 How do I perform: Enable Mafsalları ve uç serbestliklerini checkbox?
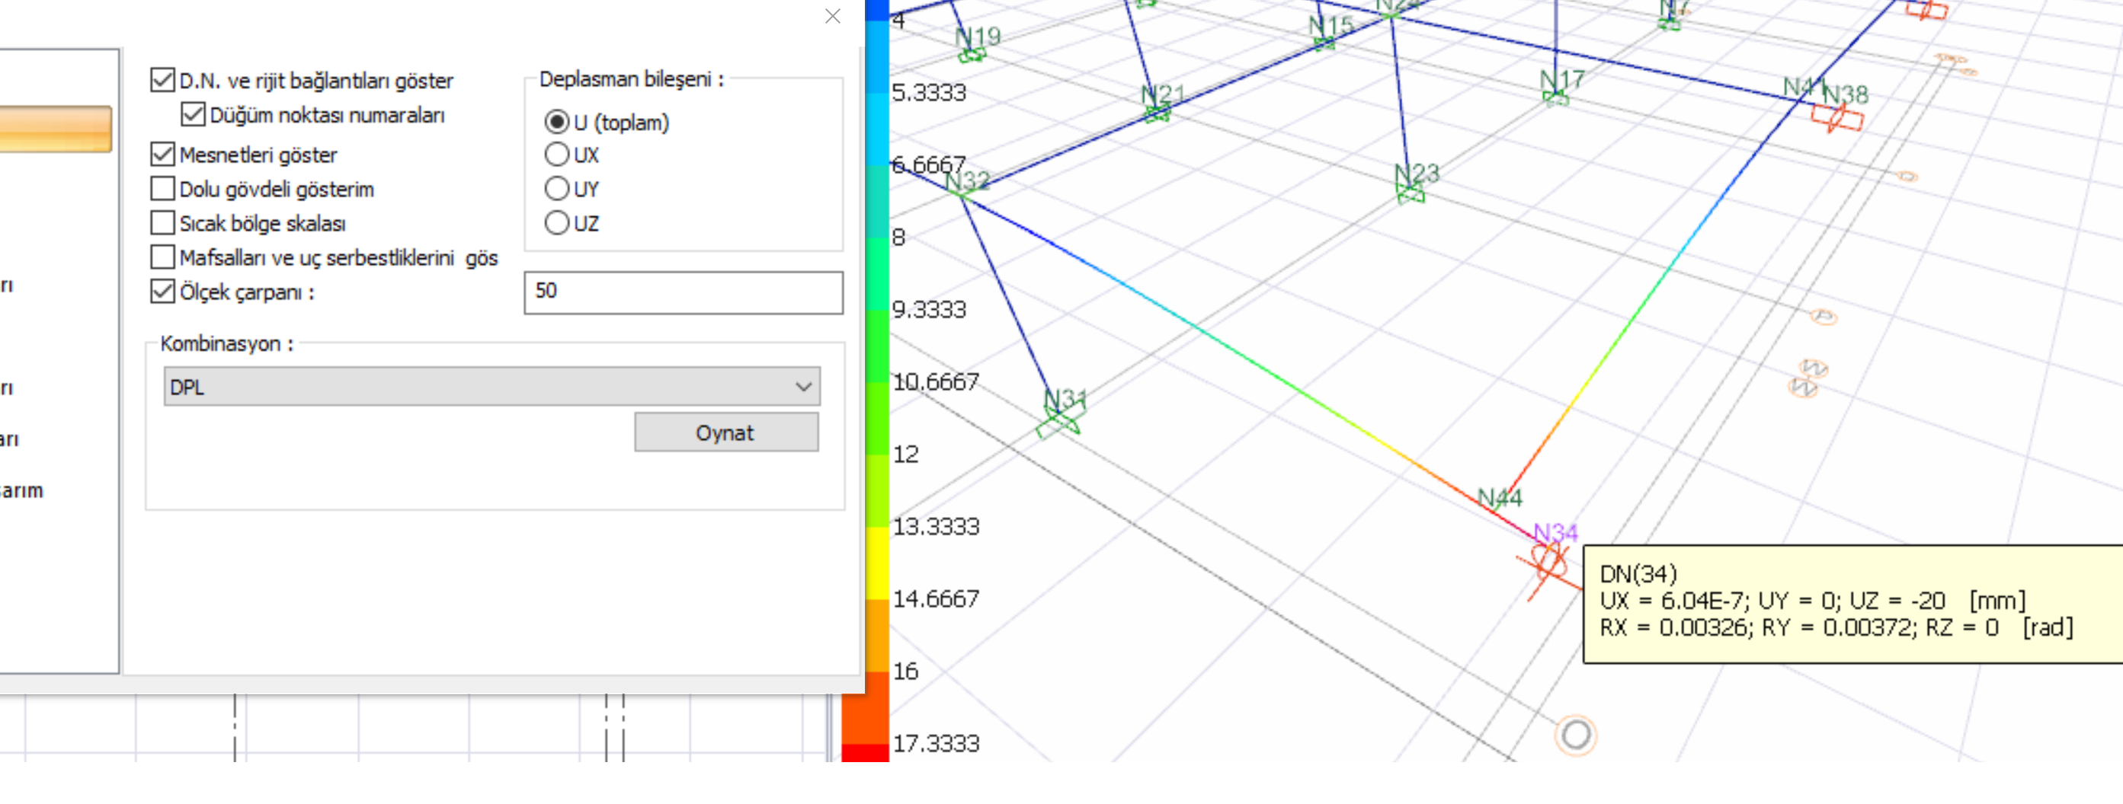click(x=162, y=257)
